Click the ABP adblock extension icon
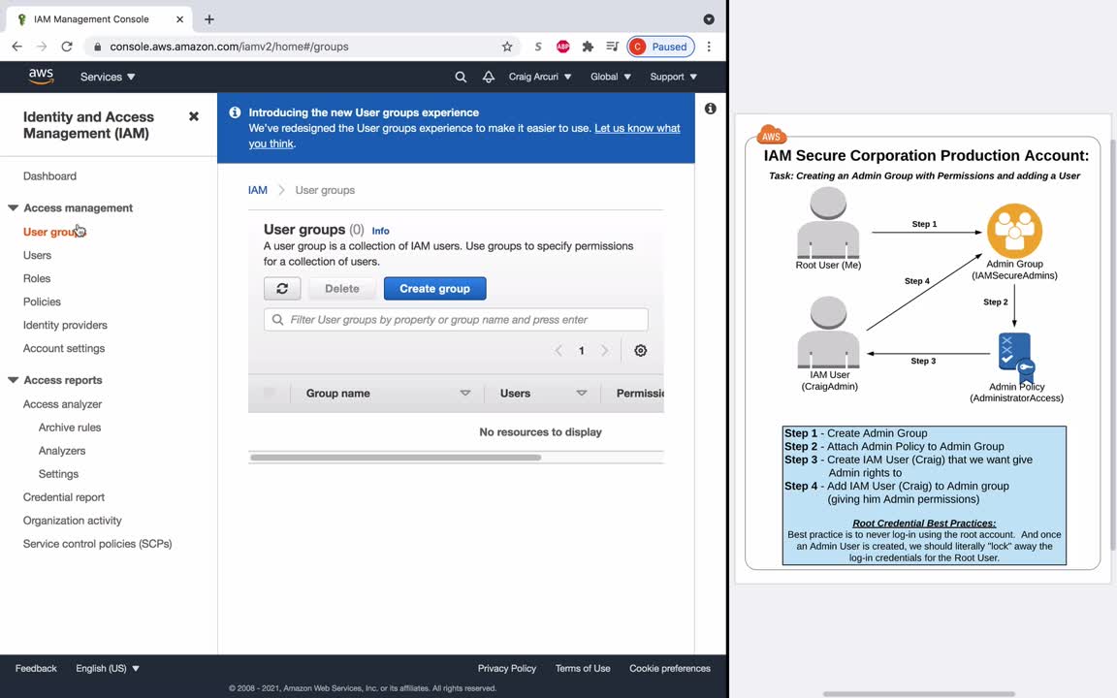The image size is (1117, 698). (x=562, y=47)
